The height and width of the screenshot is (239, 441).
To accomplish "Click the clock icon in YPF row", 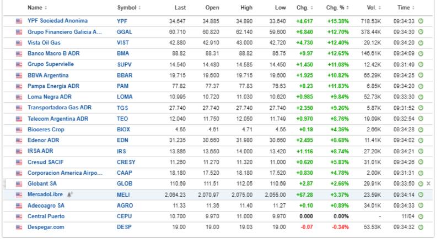I will click(421, 21).
